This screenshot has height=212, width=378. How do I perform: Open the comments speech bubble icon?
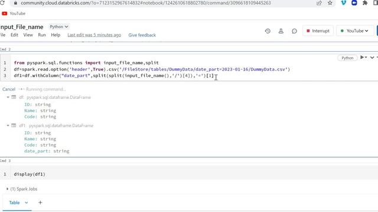point(294,31)
